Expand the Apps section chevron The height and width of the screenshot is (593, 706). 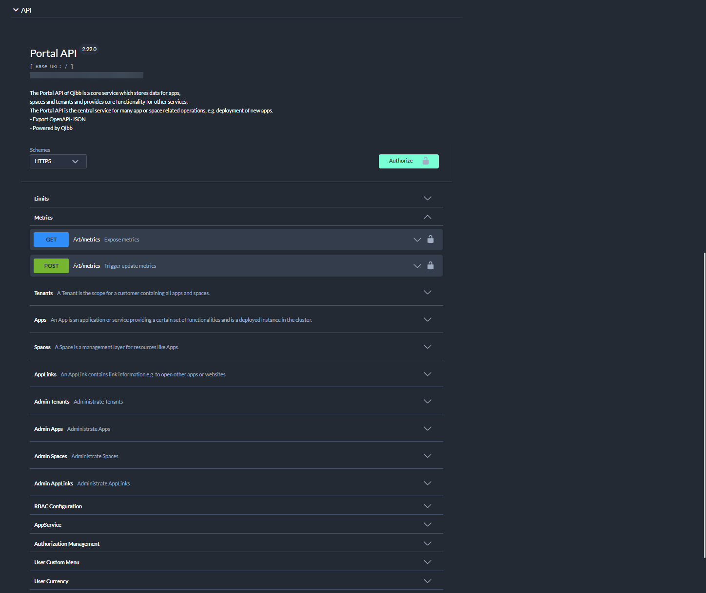pyautogui.click(x=427, y=320)
